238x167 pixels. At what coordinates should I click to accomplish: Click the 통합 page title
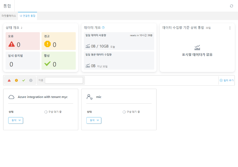7,6
